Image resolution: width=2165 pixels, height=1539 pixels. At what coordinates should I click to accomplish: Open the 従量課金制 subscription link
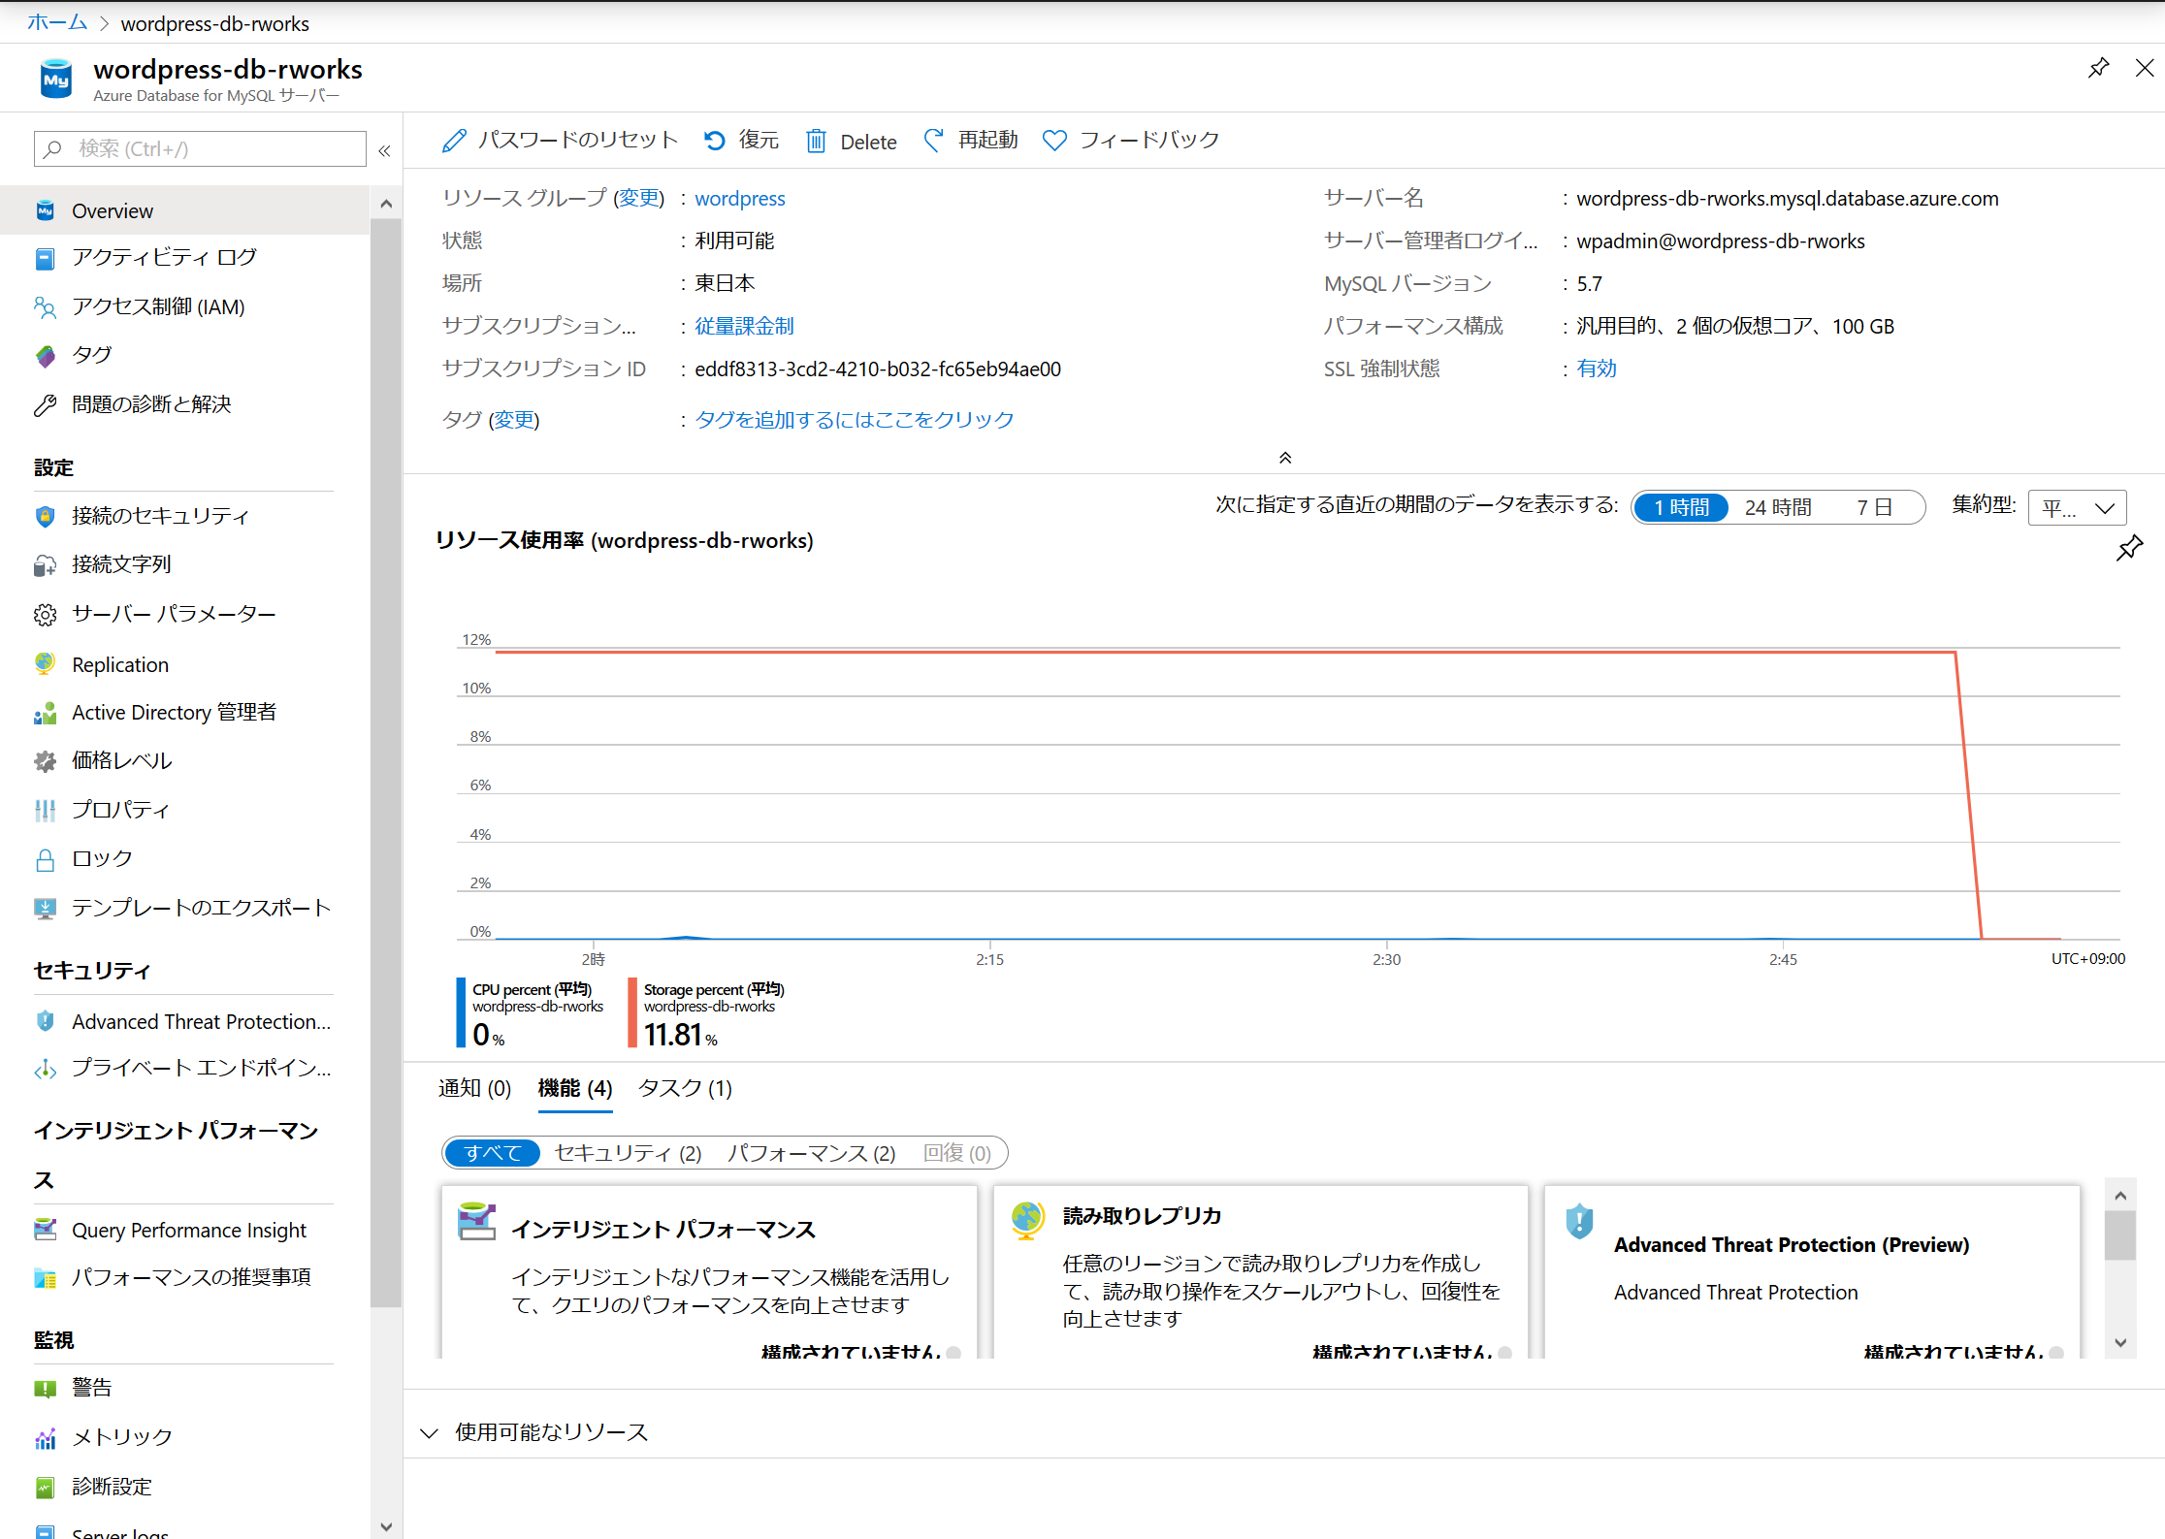(x=744, y=327)
